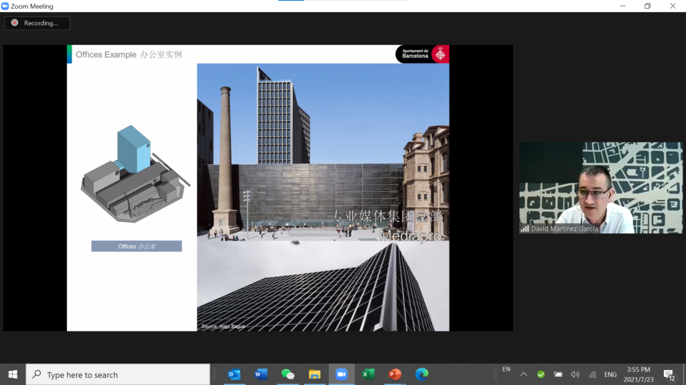Screen dimensions: 686x385
Task: Open Word from the taskbar
Action: pos(261,374)
